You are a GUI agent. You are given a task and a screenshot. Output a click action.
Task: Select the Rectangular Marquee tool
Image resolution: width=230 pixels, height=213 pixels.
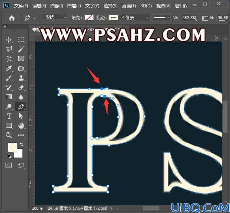pyautogui.click(x=21, y=40)
